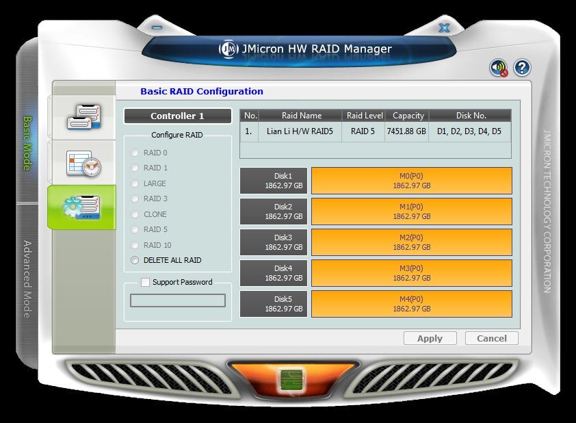This screenshot has height=423, width=576.
Task: Click the Capacity column header
Action: click(x=407, y=116)
